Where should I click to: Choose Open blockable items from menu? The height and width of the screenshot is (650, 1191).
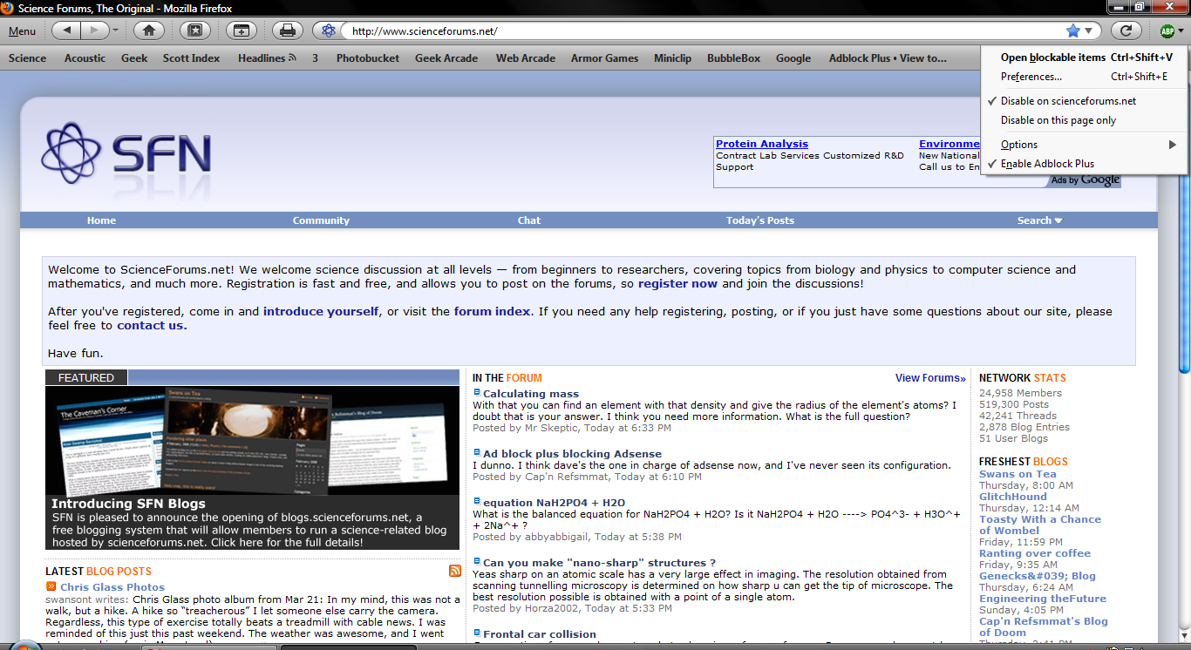pos(1052,58)
